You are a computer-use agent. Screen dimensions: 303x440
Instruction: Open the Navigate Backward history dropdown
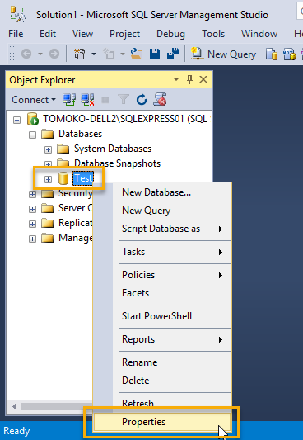(x=40, y=54)
